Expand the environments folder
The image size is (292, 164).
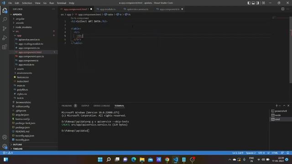[34, 73]
